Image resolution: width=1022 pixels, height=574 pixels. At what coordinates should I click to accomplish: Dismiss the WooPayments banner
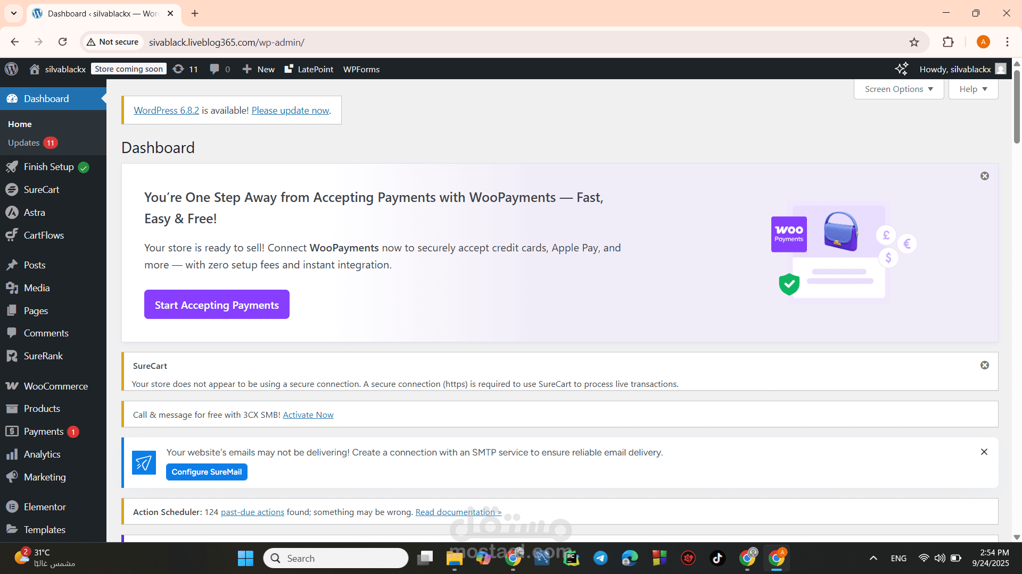click(985, 176)
